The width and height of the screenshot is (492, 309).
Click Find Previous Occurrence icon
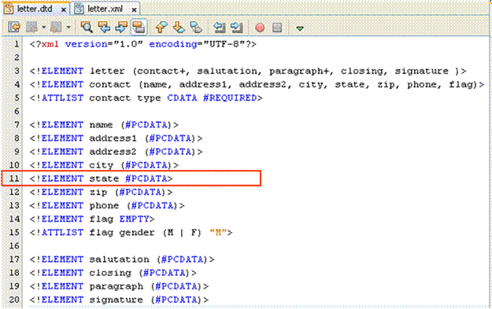(x=104, y=28)
